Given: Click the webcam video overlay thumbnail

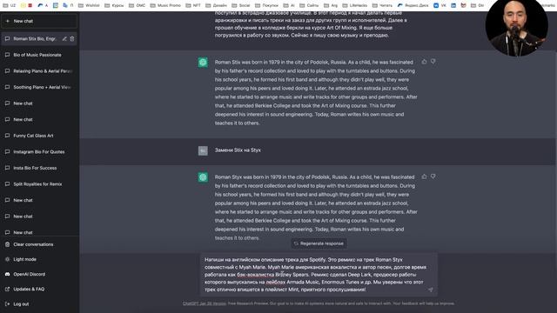Looking at the screenshot, I should tap(516, 29).
